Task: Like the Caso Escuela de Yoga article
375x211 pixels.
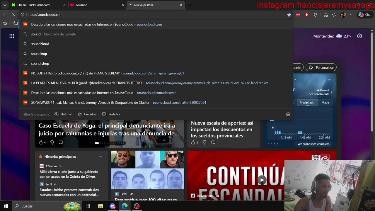Action: pos(41,142)
